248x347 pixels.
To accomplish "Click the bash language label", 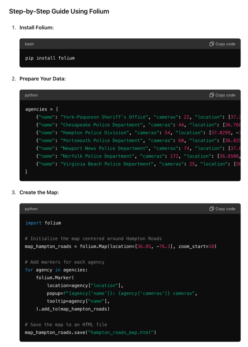I will point(29,44).
